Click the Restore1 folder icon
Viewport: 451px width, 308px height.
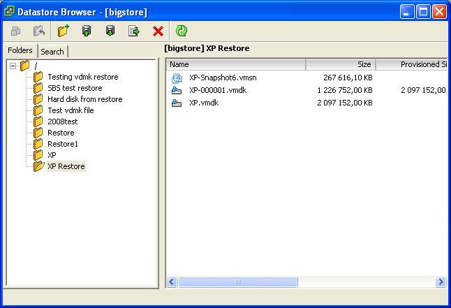(x=38, y=144)
